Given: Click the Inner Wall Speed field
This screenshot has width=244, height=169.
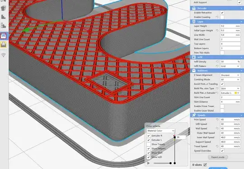Looking at the screenshot, I should pyautogui.click(x=230, y=137).
